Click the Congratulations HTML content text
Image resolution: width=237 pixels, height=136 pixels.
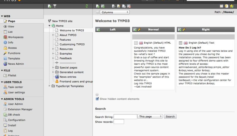[152, 67]
